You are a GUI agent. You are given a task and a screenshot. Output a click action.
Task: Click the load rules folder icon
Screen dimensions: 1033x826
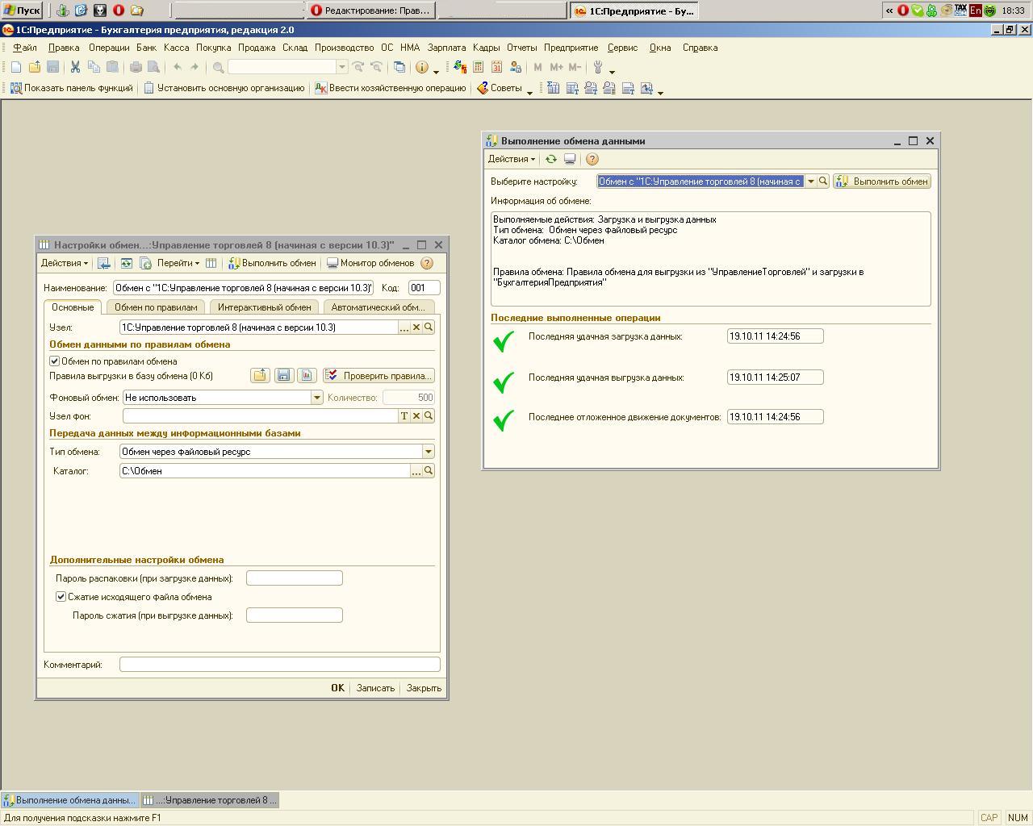click(260, 376)
